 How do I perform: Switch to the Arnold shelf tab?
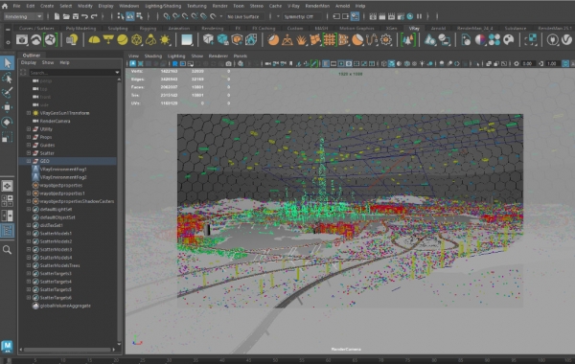coord(438,28)
